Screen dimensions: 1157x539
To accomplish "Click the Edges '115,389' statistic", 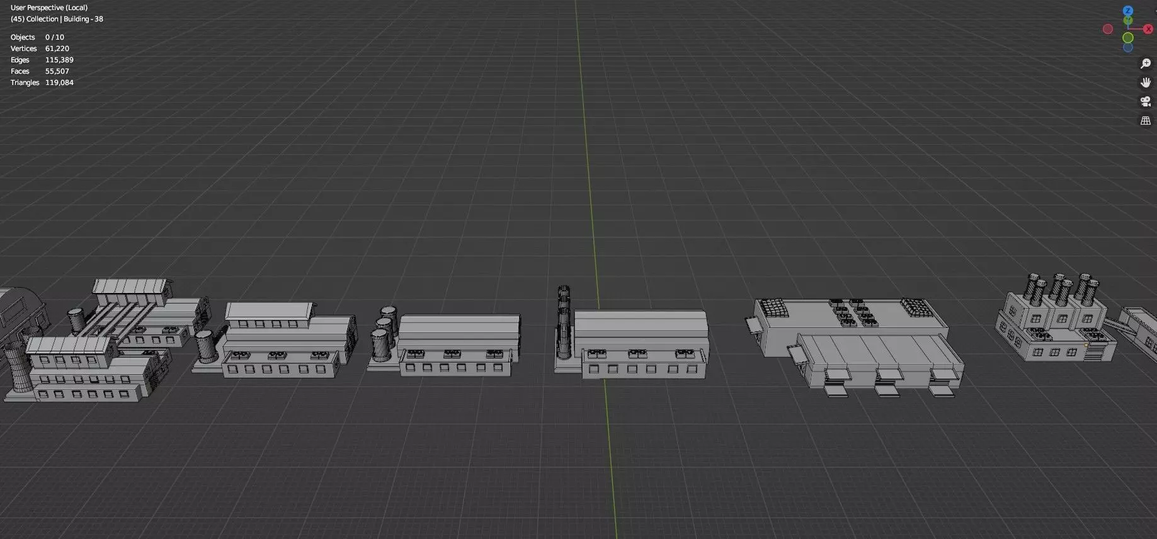I will [59, 60].
